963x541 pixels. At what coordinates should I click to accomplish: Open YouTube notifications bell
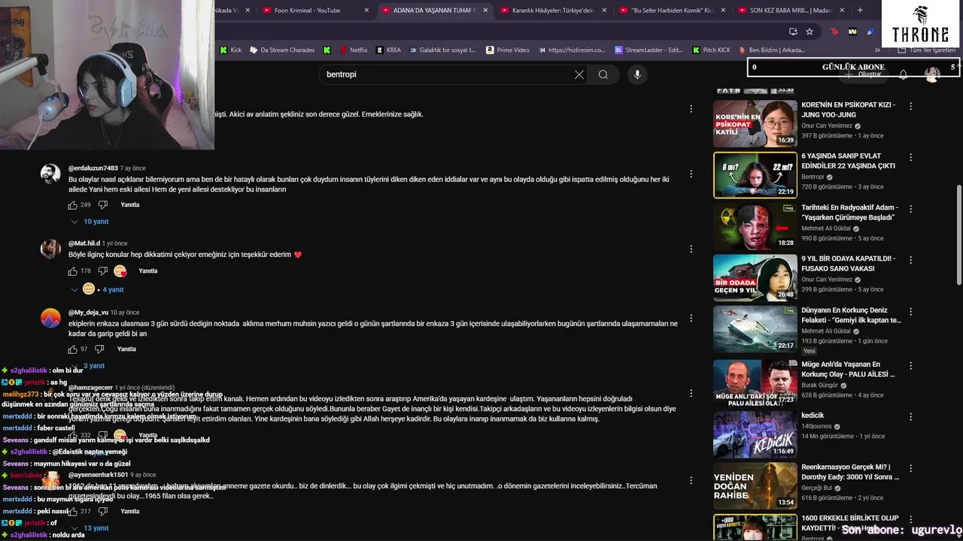pos(904,74)
